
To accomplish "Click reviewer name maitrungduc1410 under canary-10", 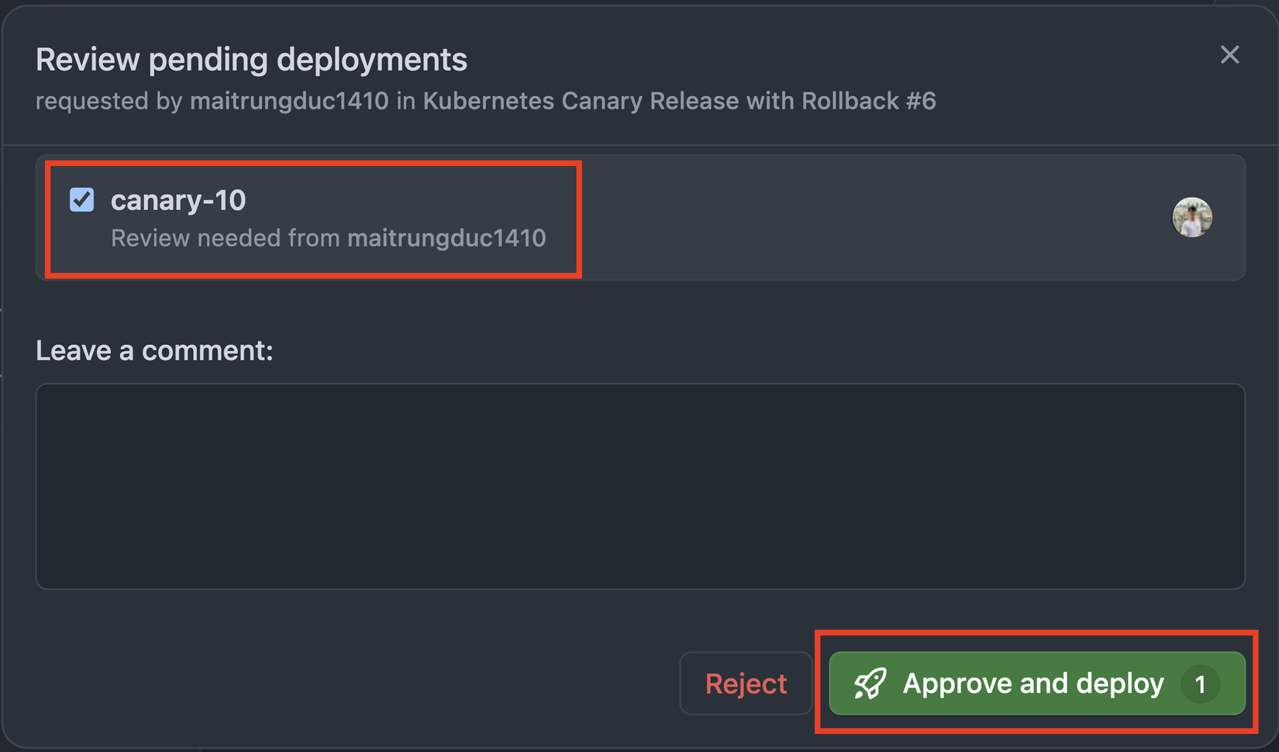I will [446, 238].
